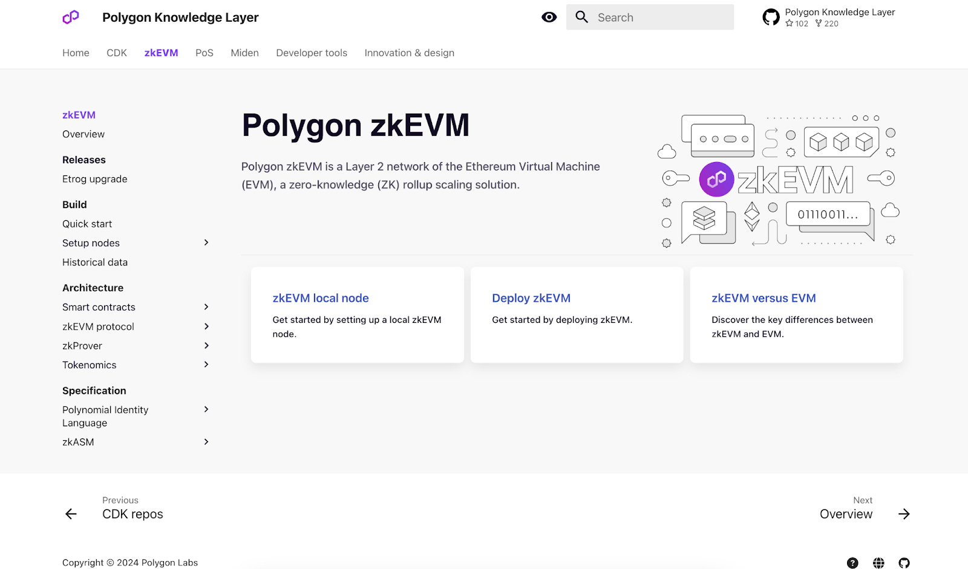Click the star count 102
This screenshot has height=569, width=968.
[x=797, y=24]
